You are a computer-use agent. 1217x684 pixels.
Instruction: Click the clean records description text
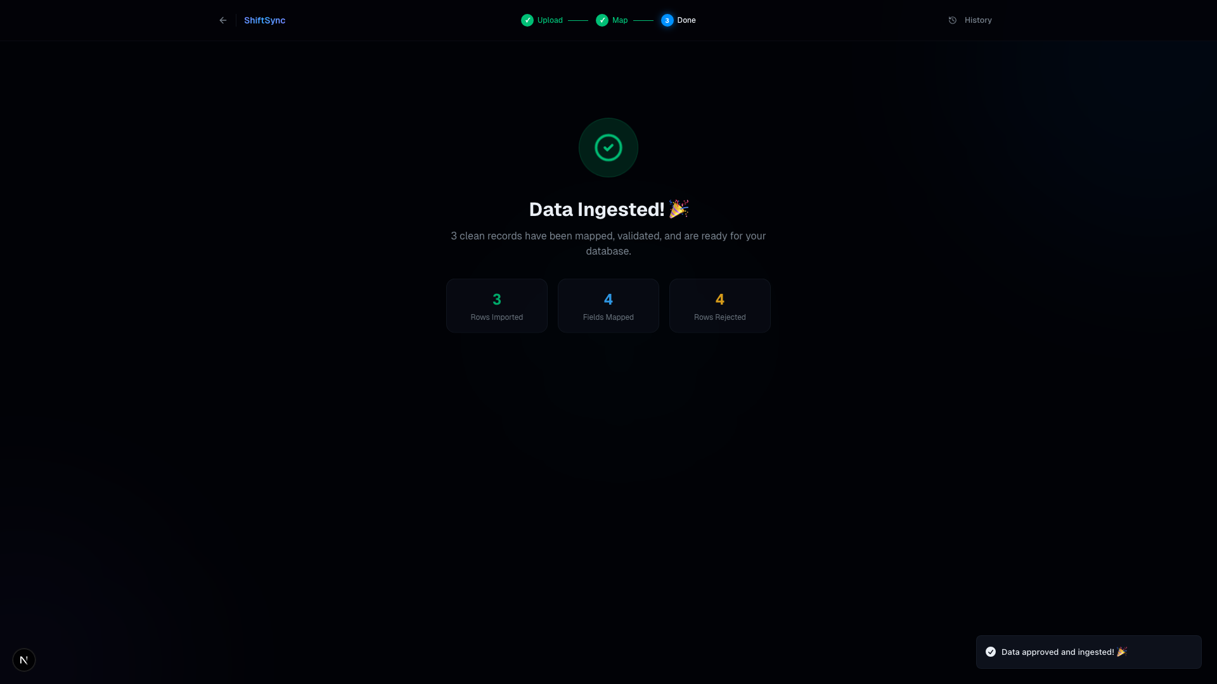[x=608, y=243]
